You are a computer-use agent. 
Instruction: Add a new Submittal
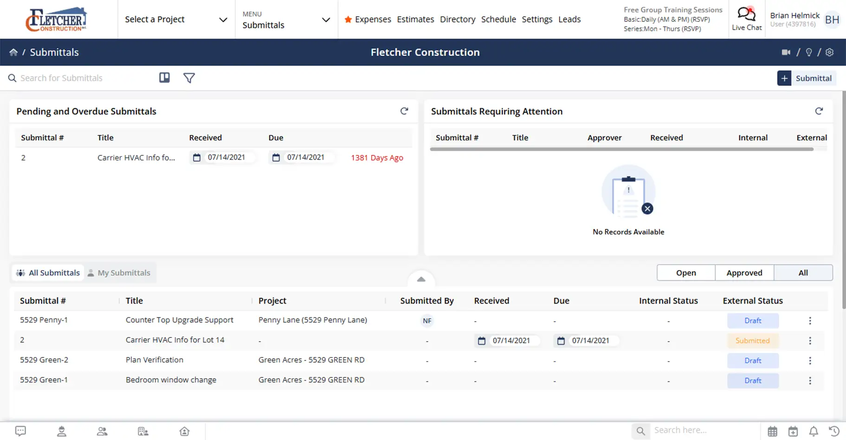tap(807, 78)
